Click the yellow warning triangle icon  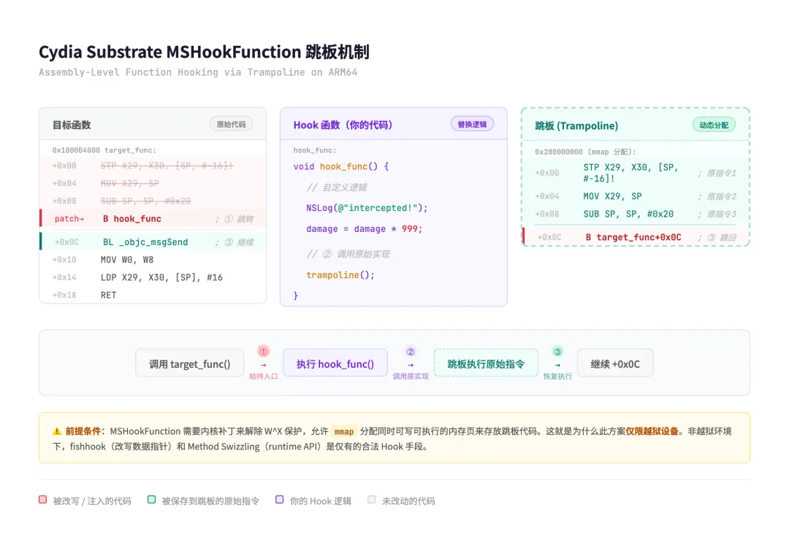click(57, 431)
